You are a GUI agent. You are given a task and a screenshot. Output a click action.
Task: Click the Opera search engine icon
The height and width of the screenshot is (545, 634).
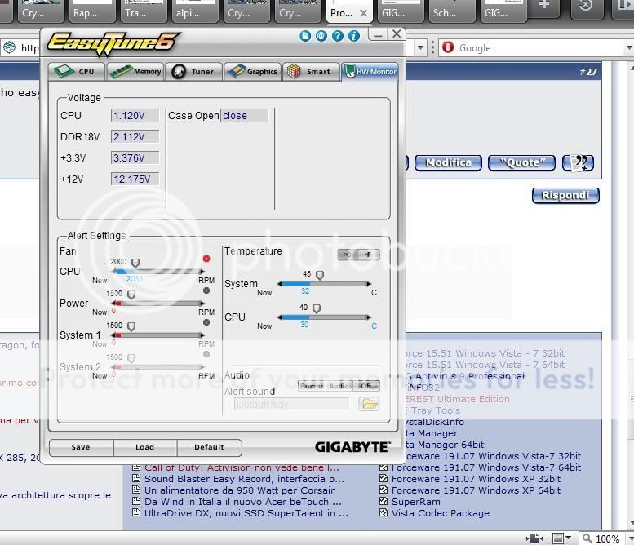pyautogui.click(x=448, y=48)
